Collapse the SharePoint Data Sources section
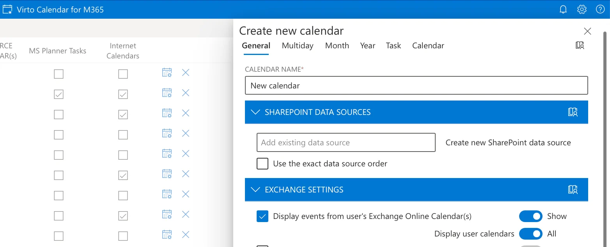 [x=255, y=112]
